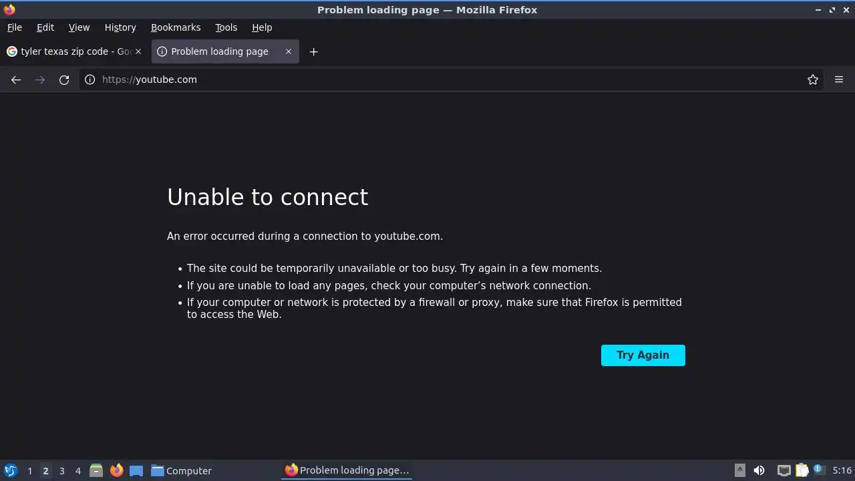Switch to the tyler texas zip code tab
Viewport: 855px width, 481px height.
[x=75, y=51]
